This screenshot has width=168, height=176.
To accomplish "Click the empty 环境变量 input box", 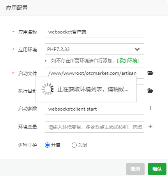I will (94, 127).
